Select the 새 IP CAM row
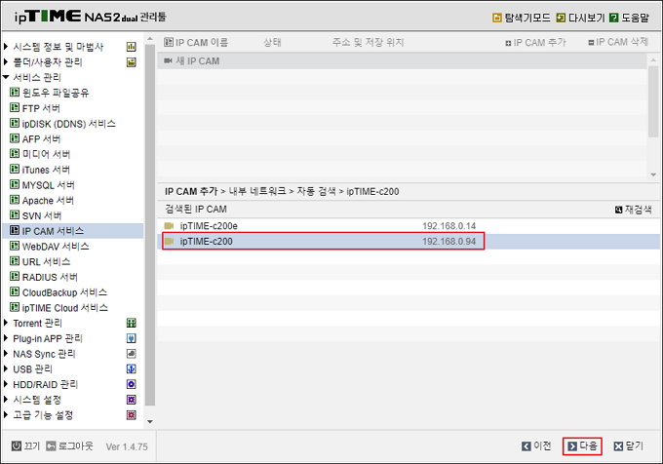The image size is (663, 464). pyautogui.click(x=402, y=60)
